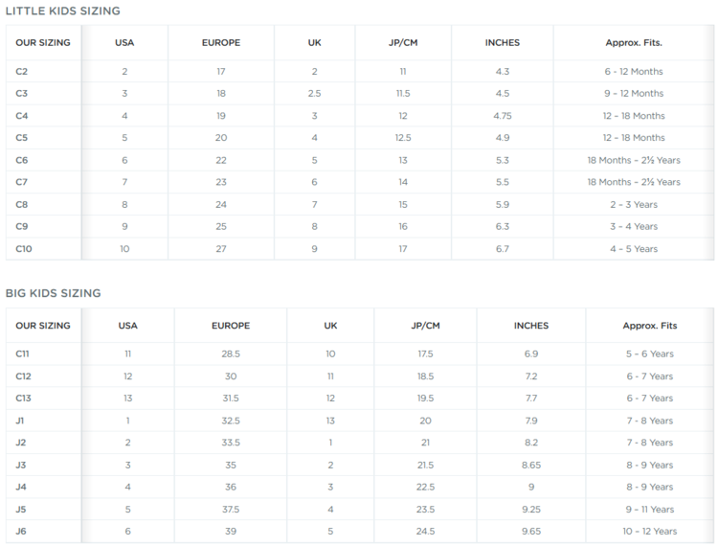Click the C13 size row label
The height and width of the screenshot is (547, 718).
click(x=23, y=399)
